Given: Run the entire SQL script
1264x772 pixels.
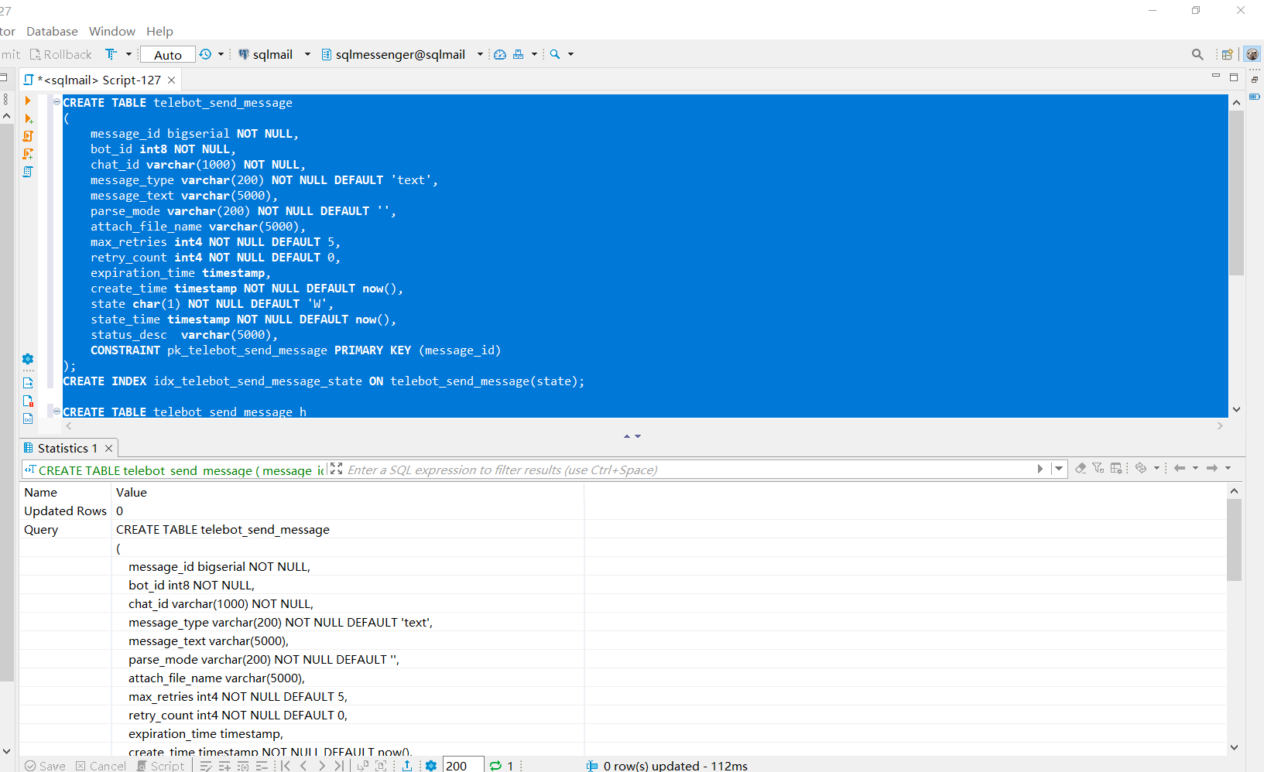Looking at the screenshot, I should [28, 136].
